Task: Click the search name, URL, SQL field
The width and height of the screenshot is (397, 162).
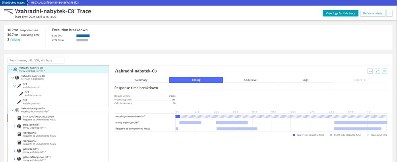Action: coord(36,60)
